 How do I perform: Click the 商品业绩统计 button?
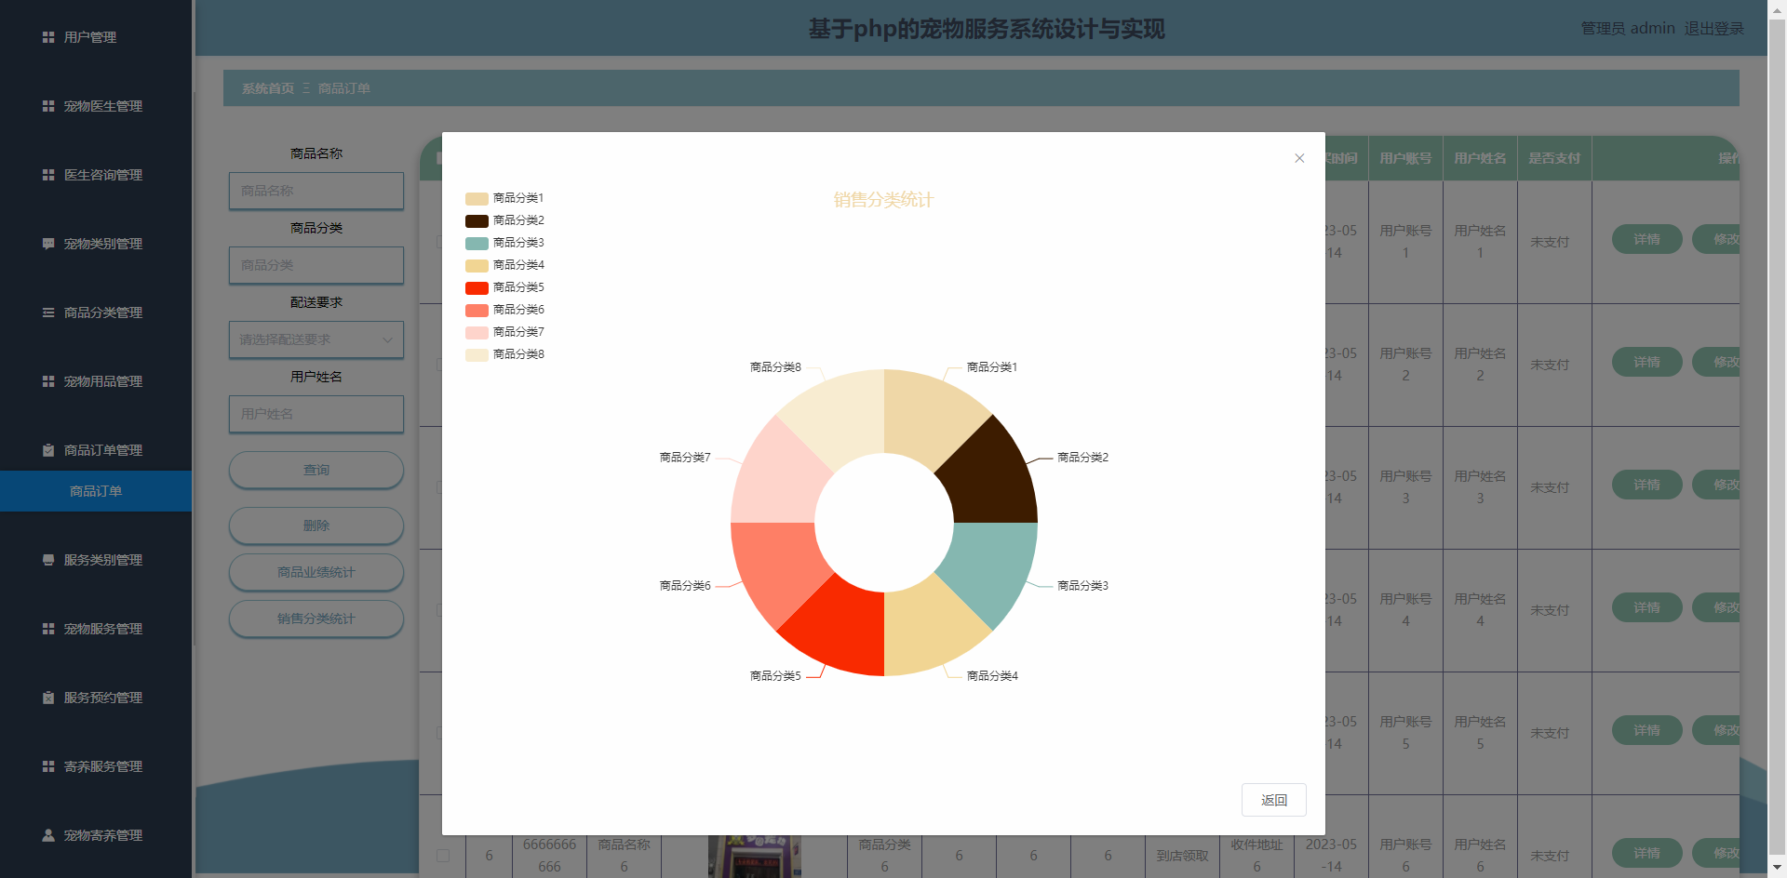[x=316, y=572]
